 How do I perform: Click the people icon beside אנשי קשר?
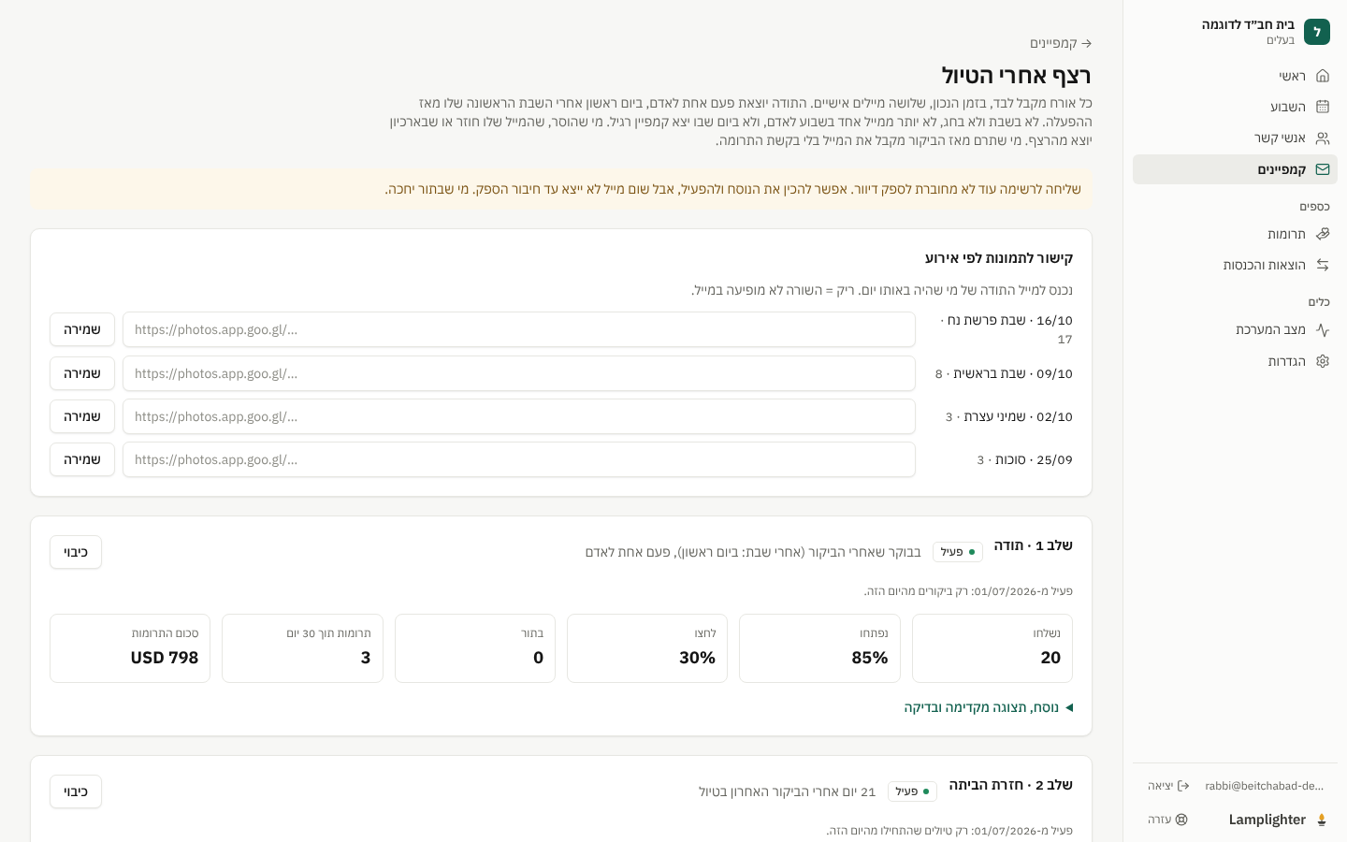(x=1323, y=138)
